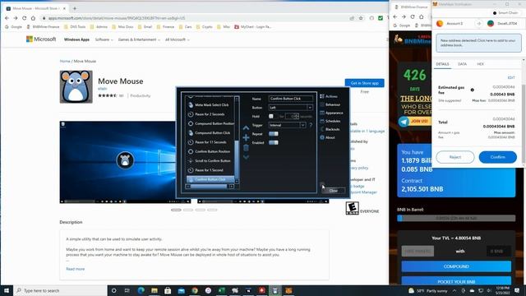Click taskbar search box
The image size is (526, 296).
(x=60, y=290)
